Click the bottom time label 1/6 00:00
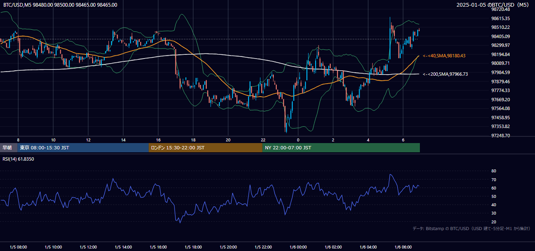This screenshot has height=251, width=535. point(298,247)
